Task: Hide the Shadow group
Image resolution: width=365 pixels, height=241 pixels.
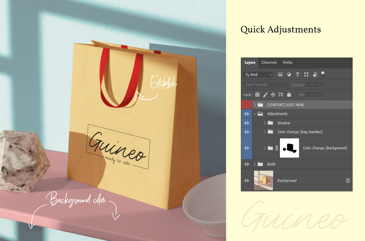Action: [247, 123]
